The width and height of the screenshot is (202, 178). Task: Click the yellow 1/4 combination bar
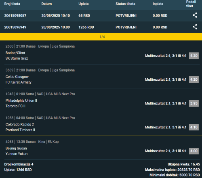[101, 37]
